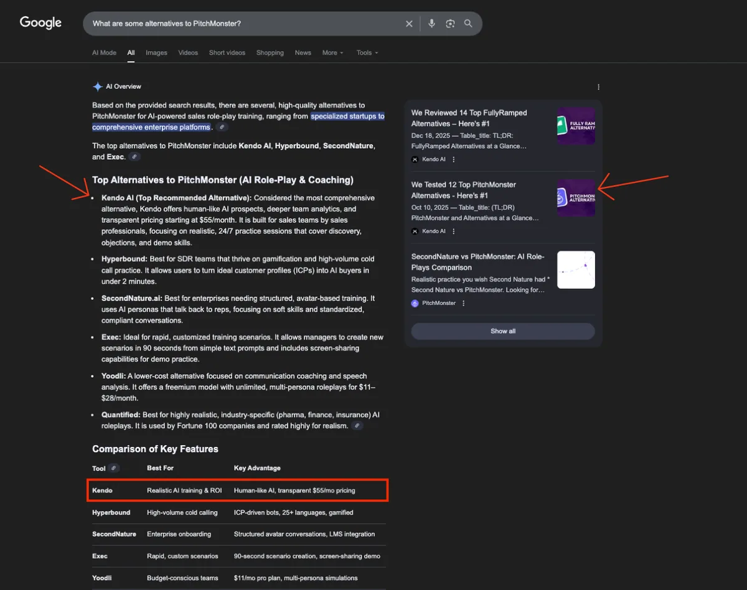Screen dimensions: 747x590
Task: Click the 'Key Advantage' column header
Action: [x=257, y=468]
